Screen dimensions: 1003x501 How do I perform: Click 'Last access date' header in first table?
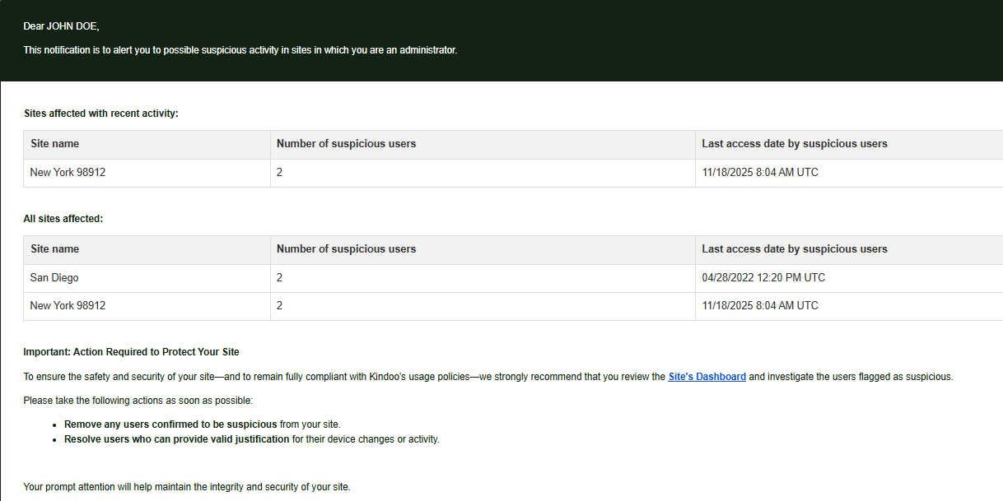(x=794, y=144)
